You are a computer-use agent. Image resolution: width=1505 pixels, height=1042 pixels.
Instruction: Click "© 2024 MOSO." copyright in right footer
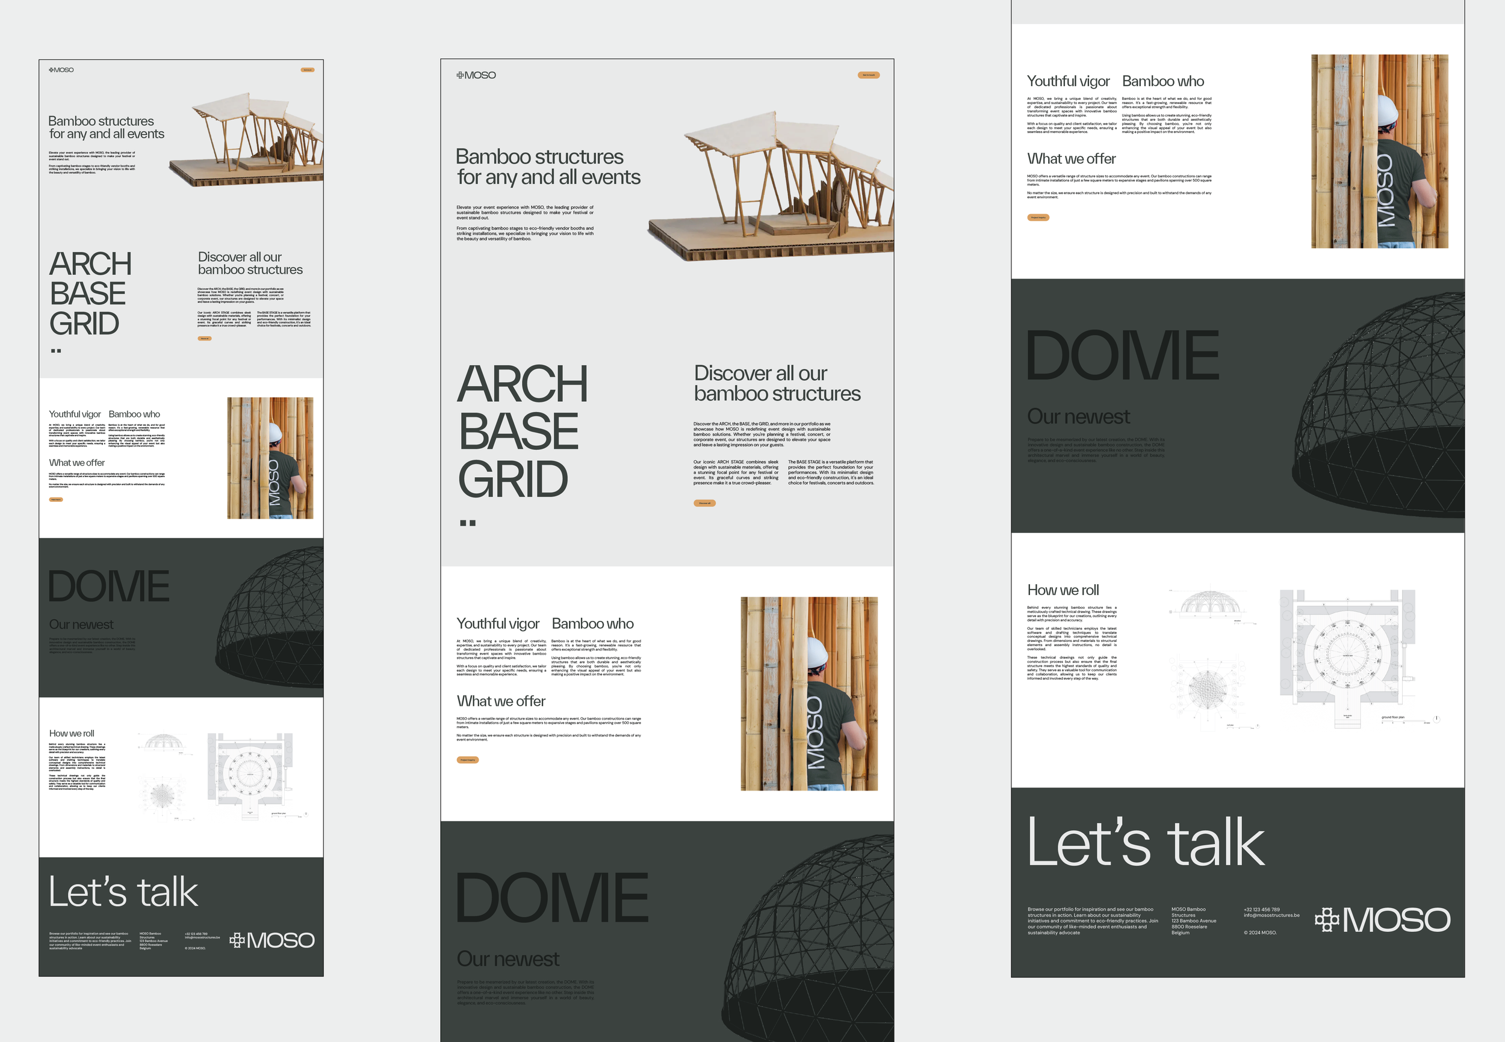point(1260,933)
